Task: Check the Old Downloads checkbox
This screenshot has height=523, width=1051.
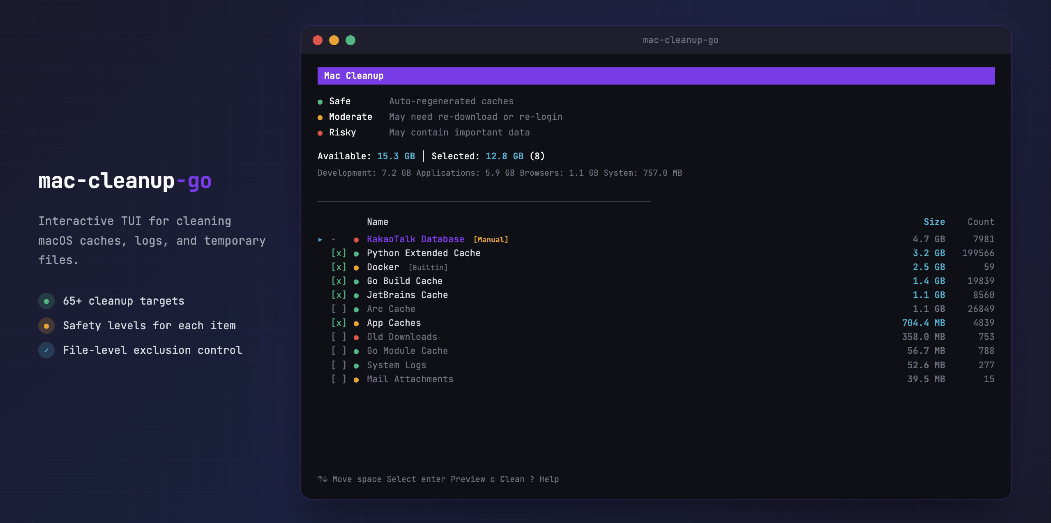Action: coord(339,337)
